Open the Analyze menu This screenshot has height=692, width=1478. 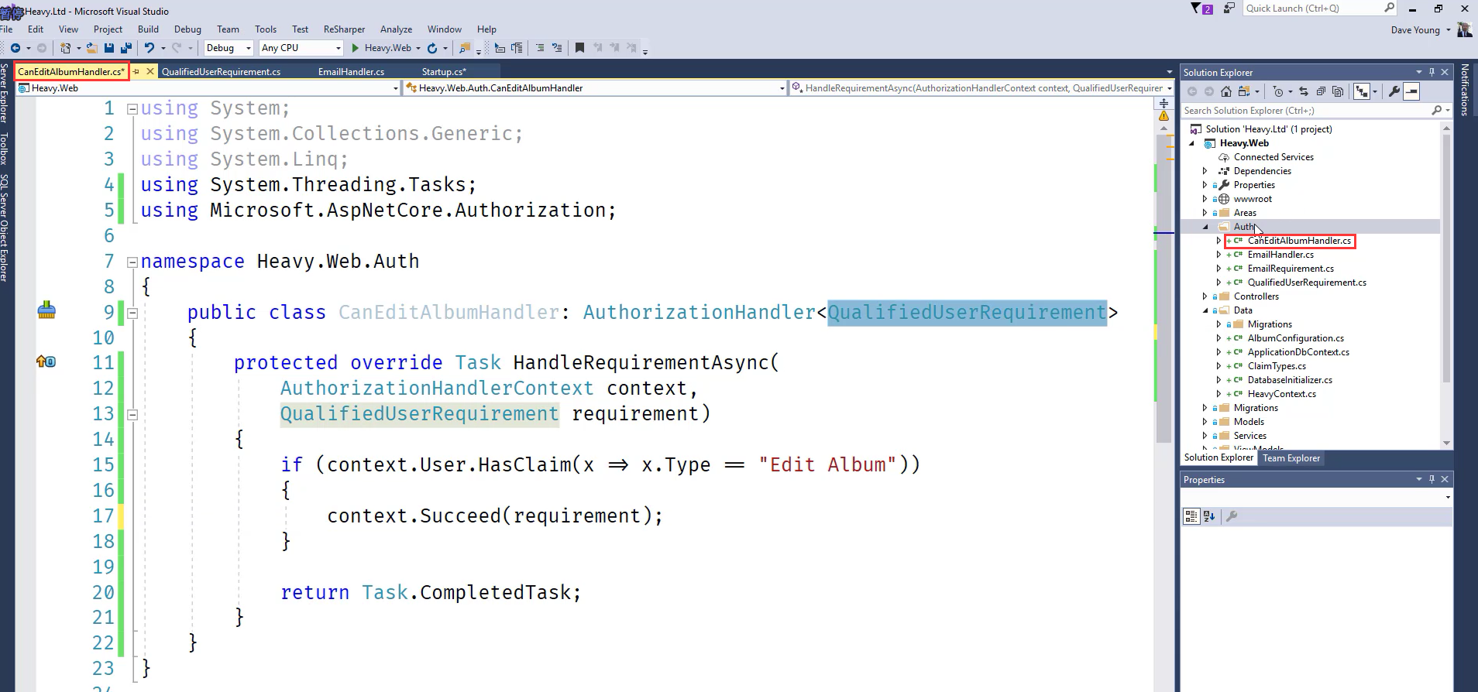tap(396, 29)
